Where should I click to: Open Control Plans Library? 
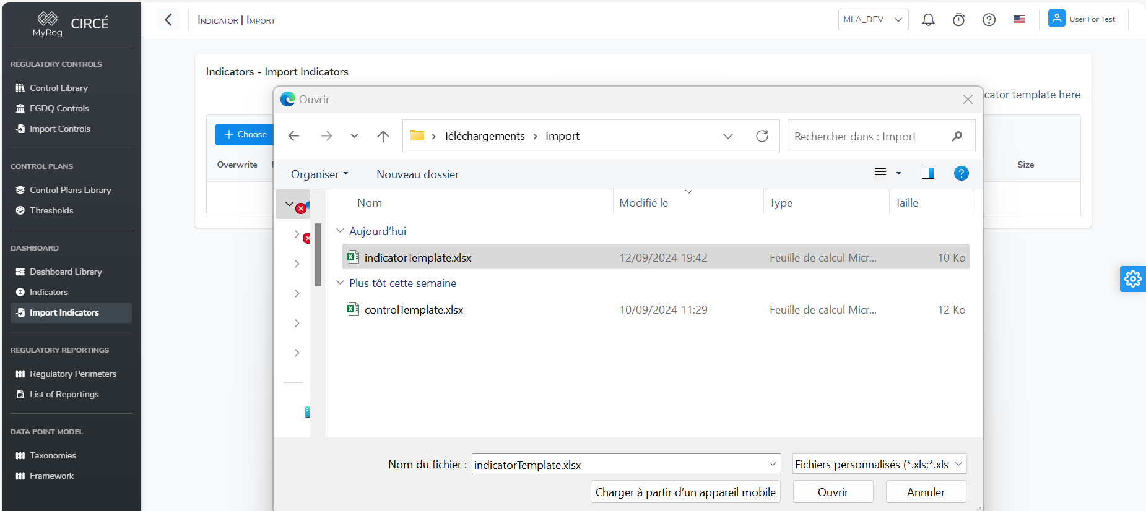pos(71,190)
